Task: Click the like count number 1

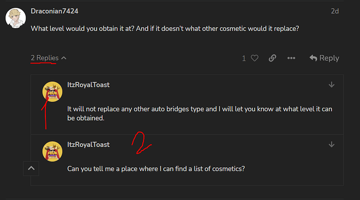Action: pyautogui.click(x=244, y=58)
